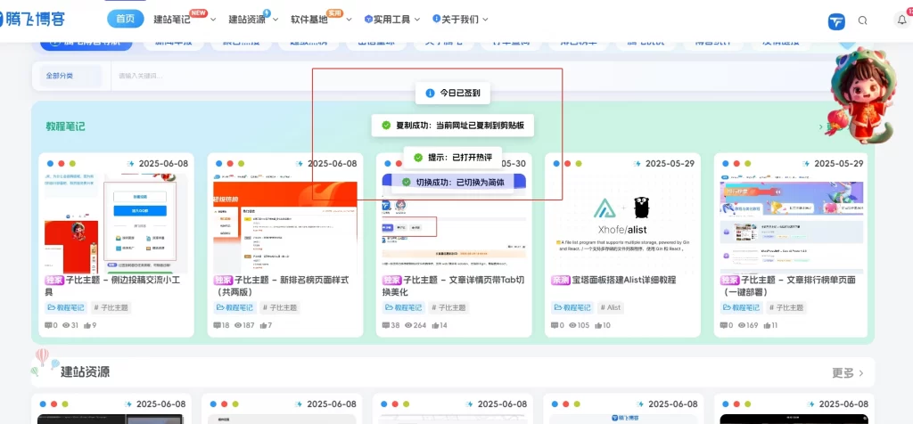Click the # Alist tag

pyautogui.click(x=610, y=307)
